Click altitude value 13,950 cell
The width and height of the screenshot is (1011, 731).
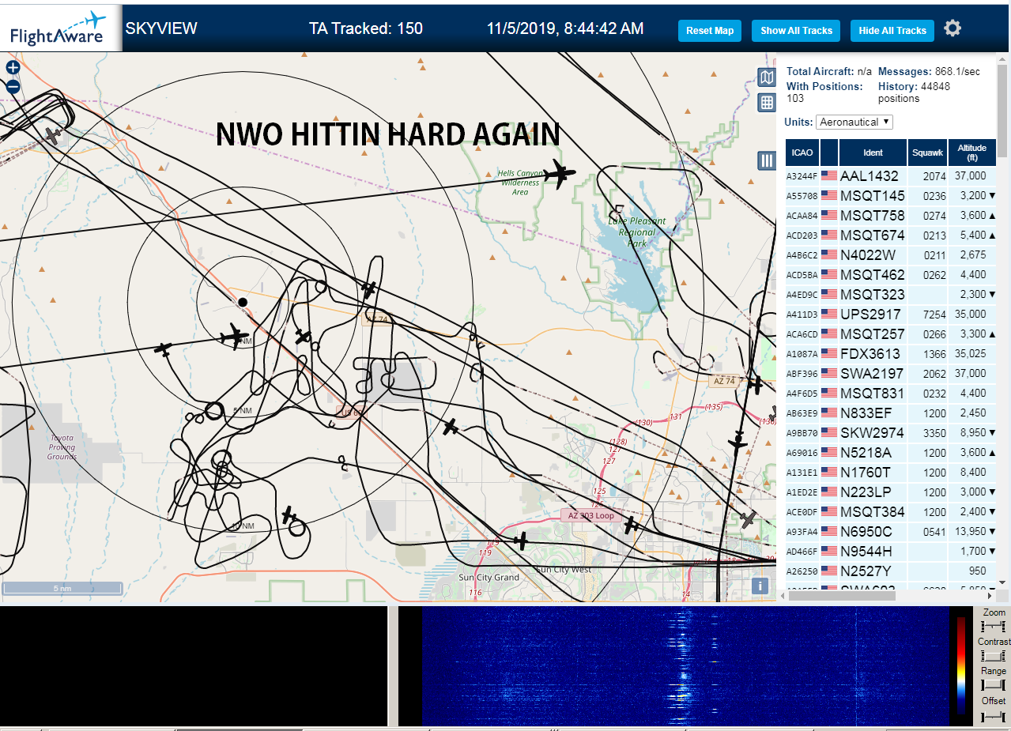(972, 532)
